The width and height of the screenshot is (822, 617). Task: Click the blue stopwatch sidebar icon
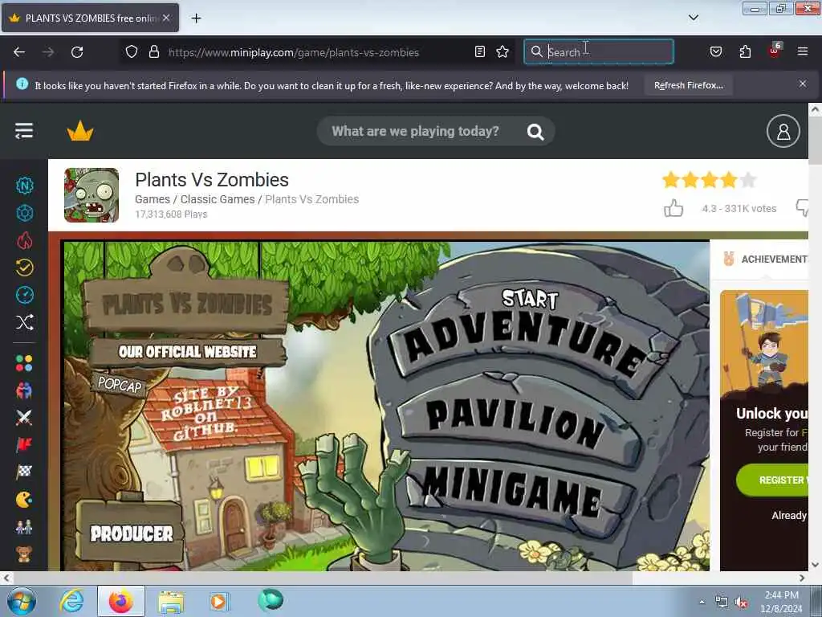[x=25, y=295]
